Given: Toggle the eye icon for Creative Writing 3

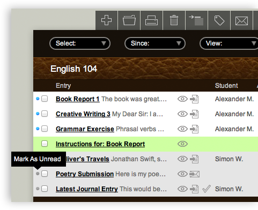Looking at the screenshot, I should click(x=182, y=114).
